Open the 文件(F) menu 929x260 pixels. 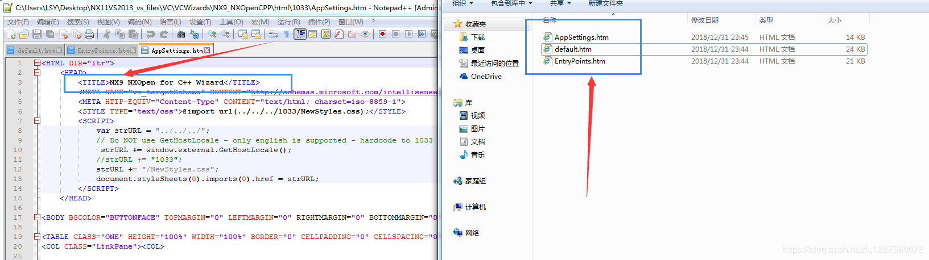point(18,22)
